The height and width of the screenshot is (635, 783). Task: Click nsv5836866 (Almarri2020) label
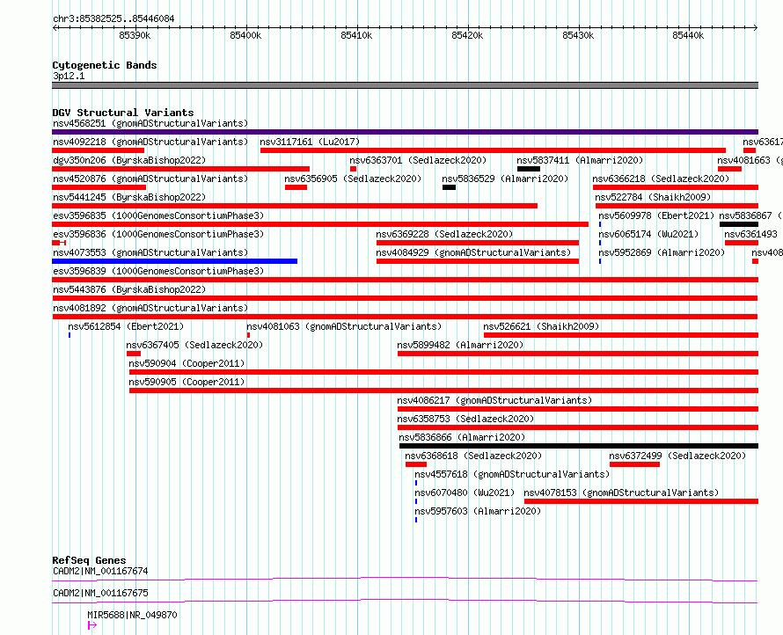[x=462, y=437]
